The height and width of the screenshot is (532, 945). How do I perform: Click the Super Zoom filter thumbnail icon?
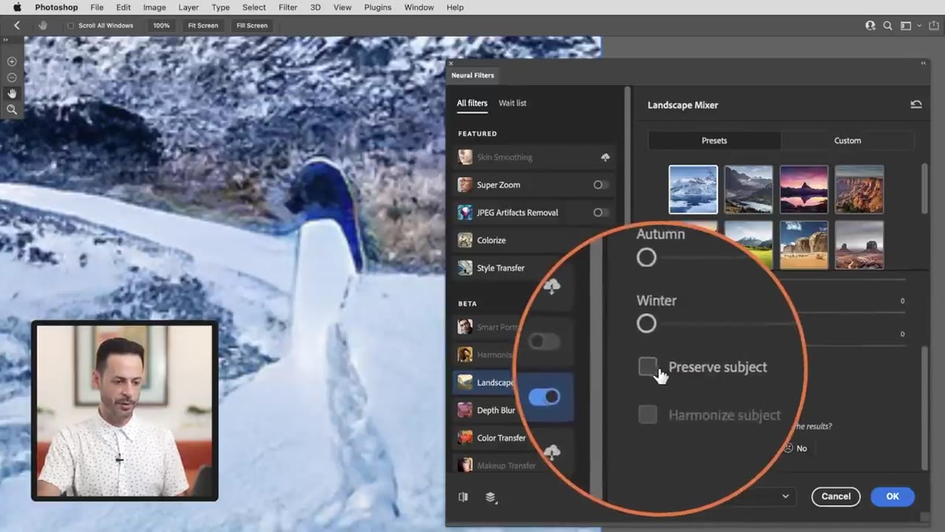pos(465,185)
